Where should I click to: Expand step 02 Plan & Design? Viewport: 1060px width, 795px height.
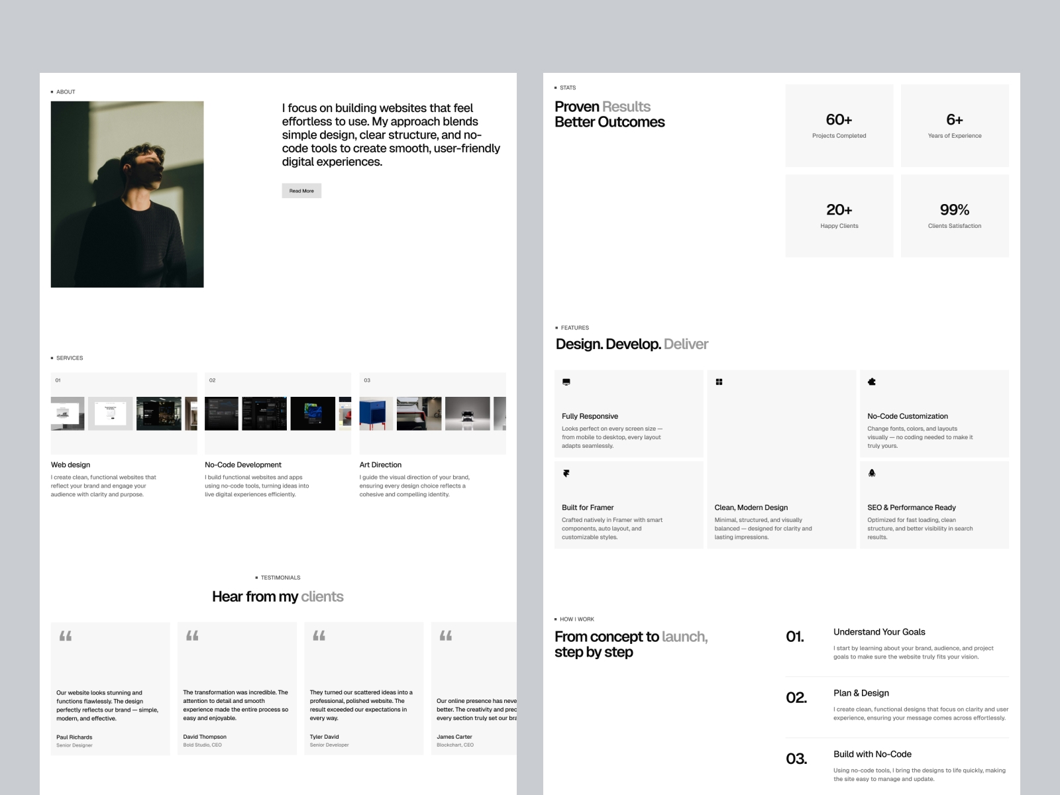[861, 693]
